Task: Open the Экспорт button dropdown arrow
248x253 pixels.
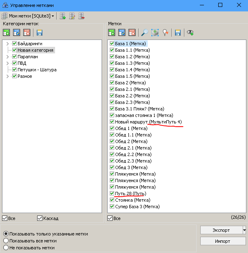Action: pos(244,230)
